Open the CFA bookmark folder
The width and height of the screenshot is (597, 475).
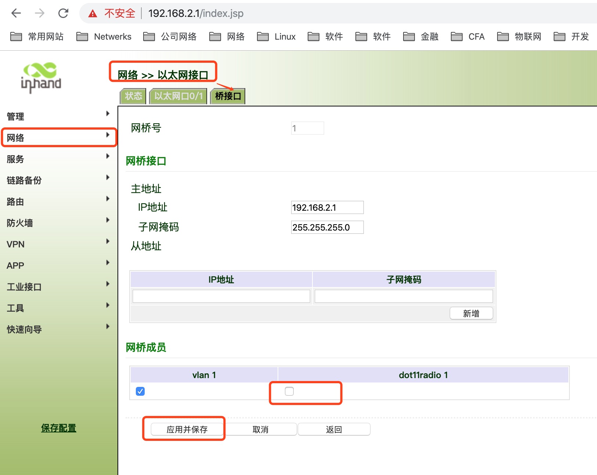tap(468, 37)
